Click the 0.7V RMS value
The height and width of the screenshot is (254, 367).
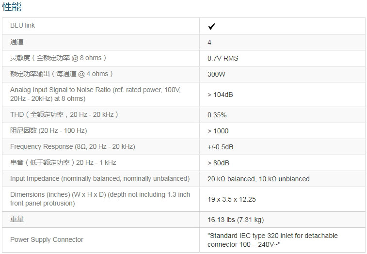223,58
